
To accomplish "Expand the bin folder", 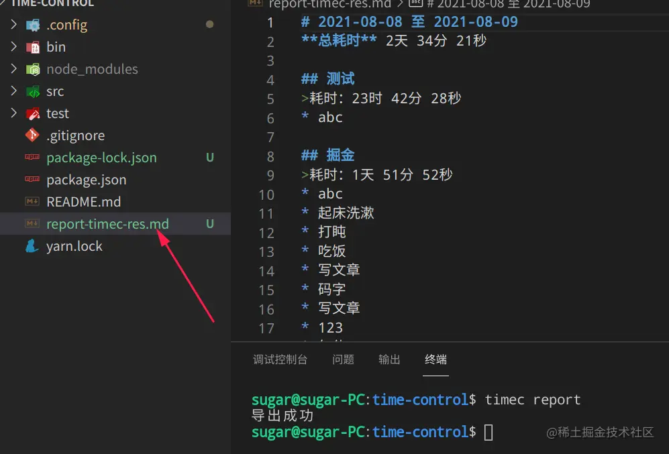I will 14,47.
